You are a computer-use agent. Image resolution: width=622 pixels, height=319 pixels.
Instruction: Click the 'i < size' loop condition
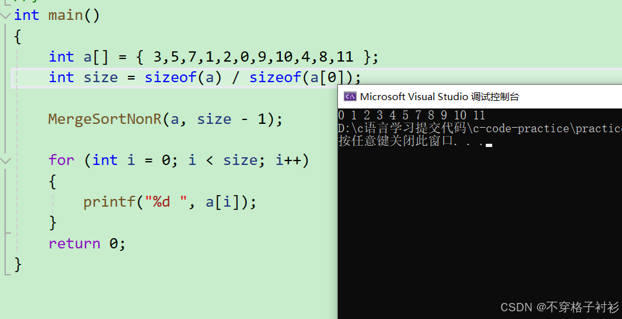[x=222, y=160]
